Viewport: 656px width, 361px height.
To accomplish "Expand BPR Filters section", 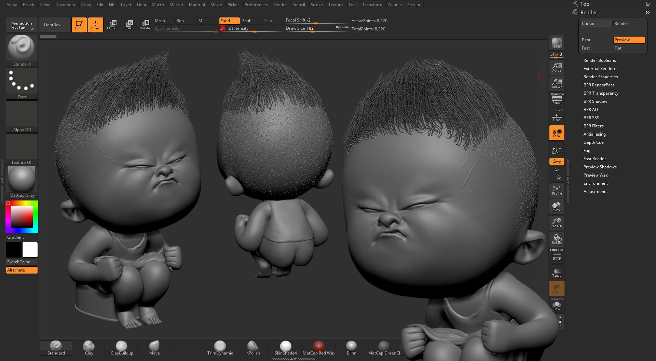I will [593, 126].
